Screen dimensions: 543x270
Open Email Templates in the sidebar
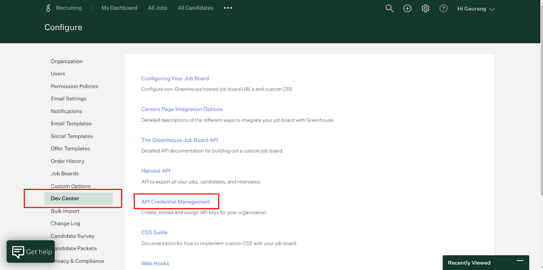(71, 124)
